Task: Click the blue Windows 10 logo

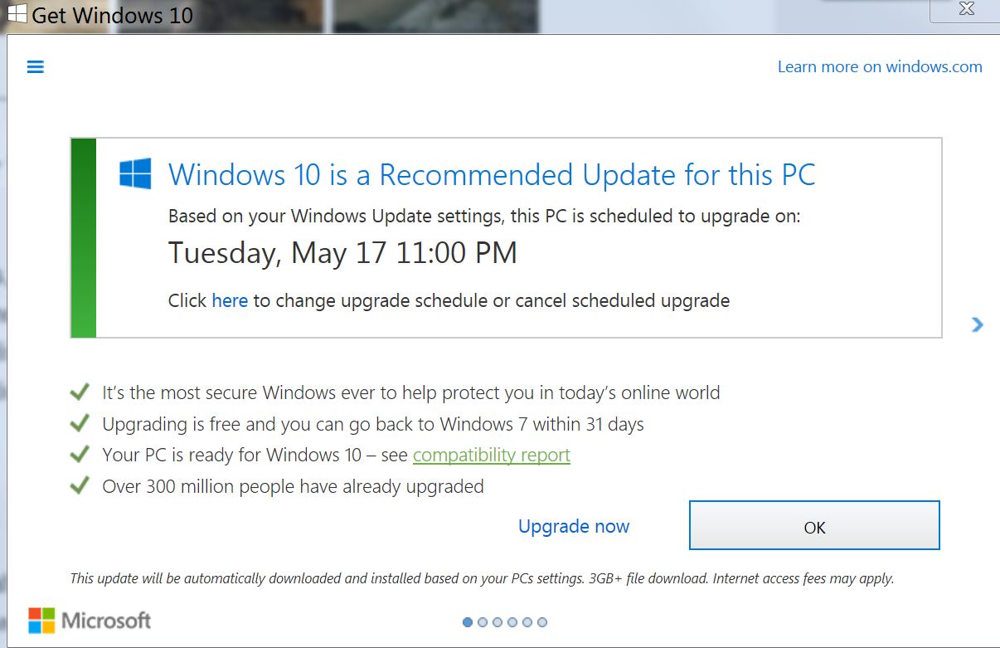Action: (135, 174)
